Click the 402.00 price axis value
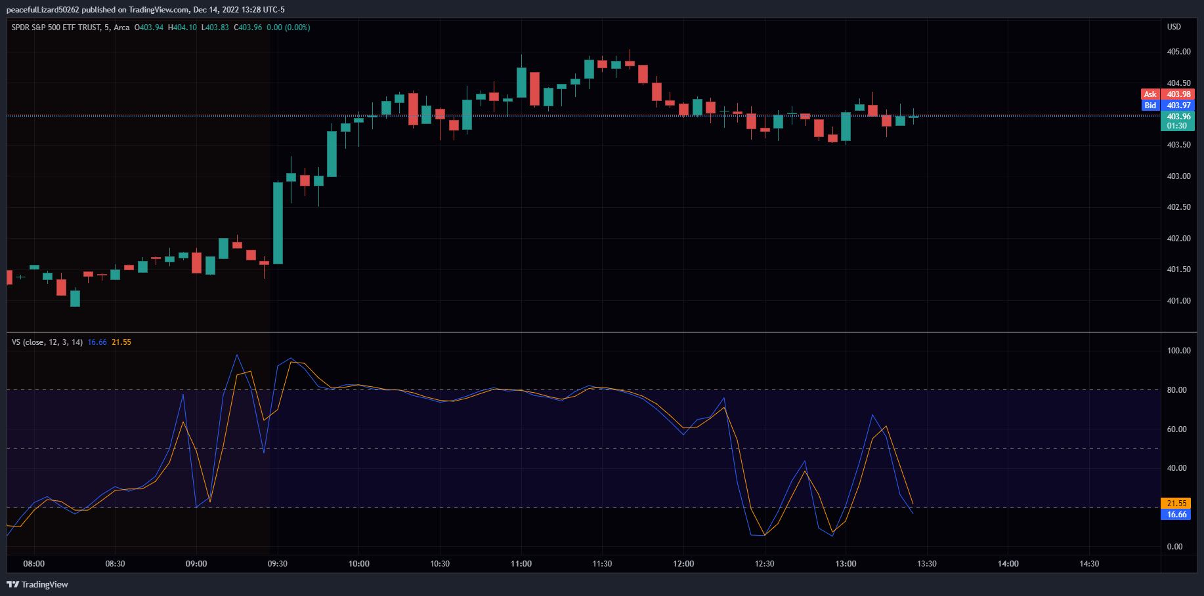 1178,239
